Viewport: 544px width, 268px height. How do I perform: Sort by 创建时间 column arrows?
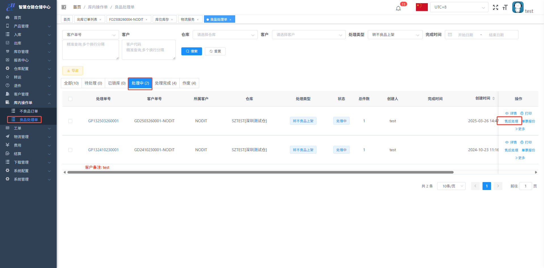pyautogui.click(x=494, y=98)
